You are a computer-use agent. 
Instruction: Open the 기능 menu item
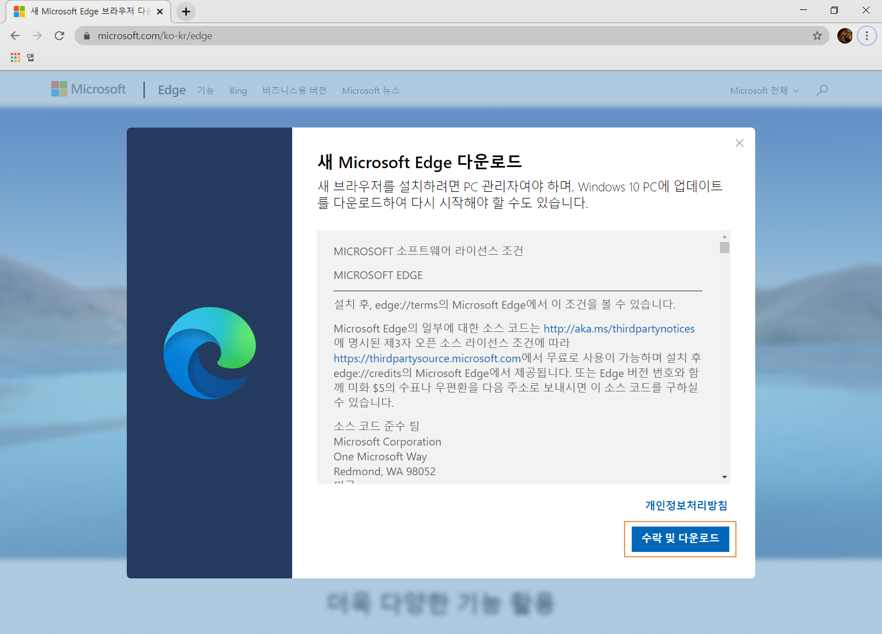206,90
